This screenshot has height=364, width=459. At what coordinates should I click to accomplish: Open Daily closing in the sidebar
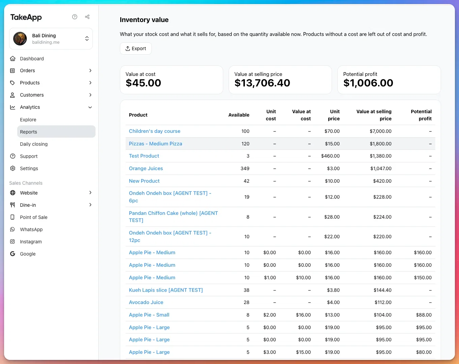(34, 144)
